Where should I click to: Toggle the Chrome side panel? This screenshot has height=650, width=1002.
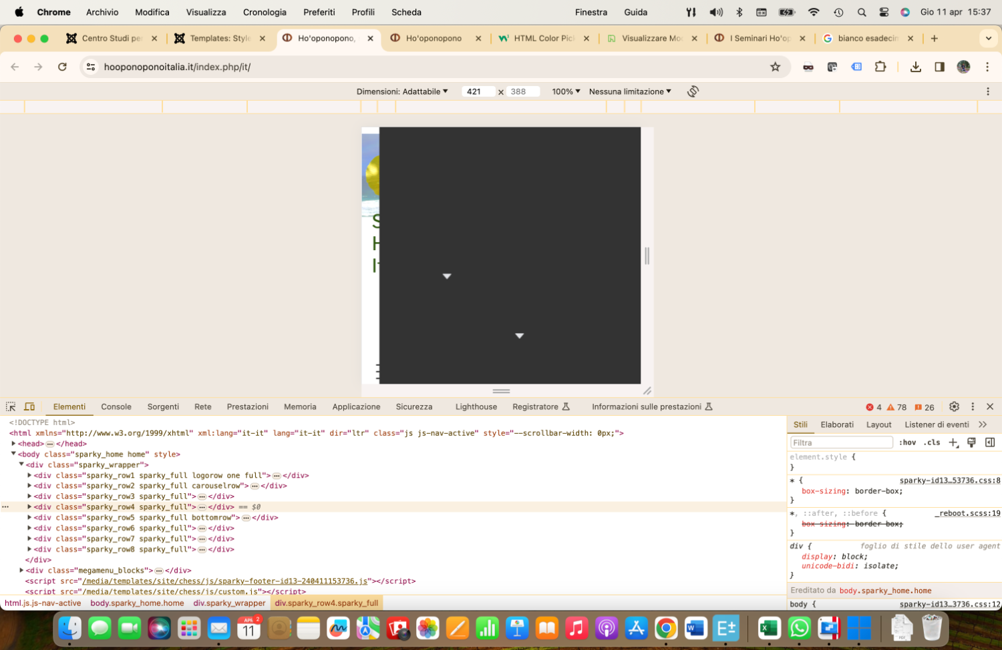coord(939,67)
